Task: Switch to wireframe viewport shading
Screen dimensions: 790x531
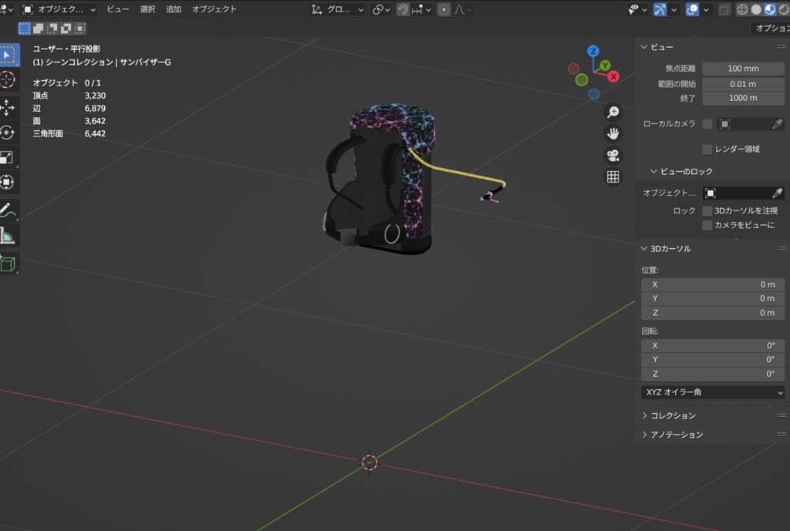Action: 742,9
